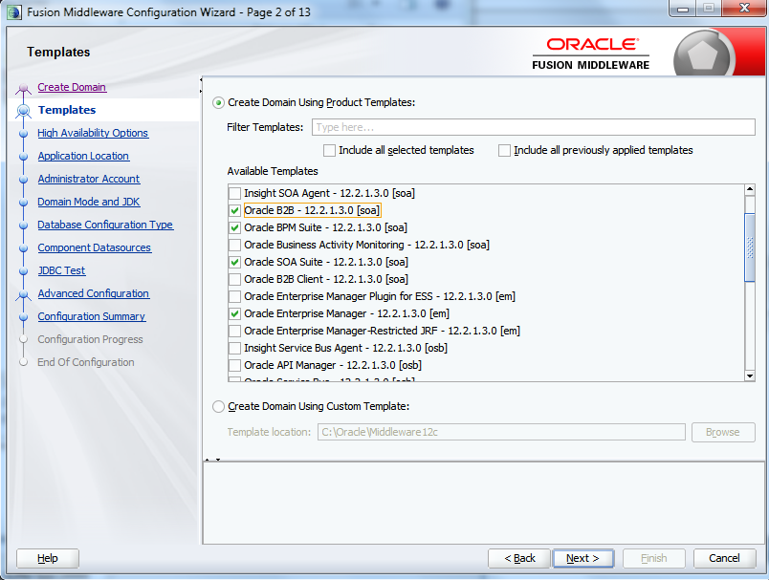The height and width of the screenshot is (580, 769).
Task: Click the templates list scrollbar thumb
Action: 749,247
